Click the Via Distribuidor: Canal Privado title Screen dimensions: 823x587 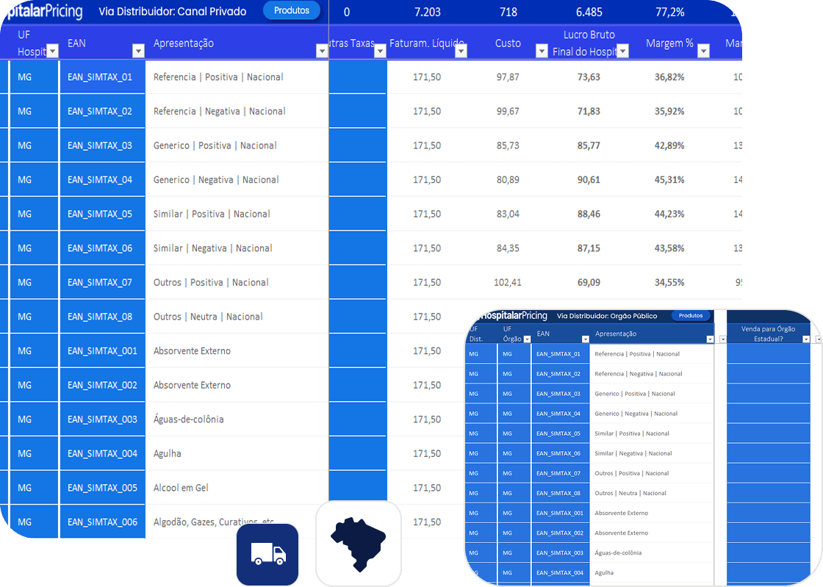(173, 12)
